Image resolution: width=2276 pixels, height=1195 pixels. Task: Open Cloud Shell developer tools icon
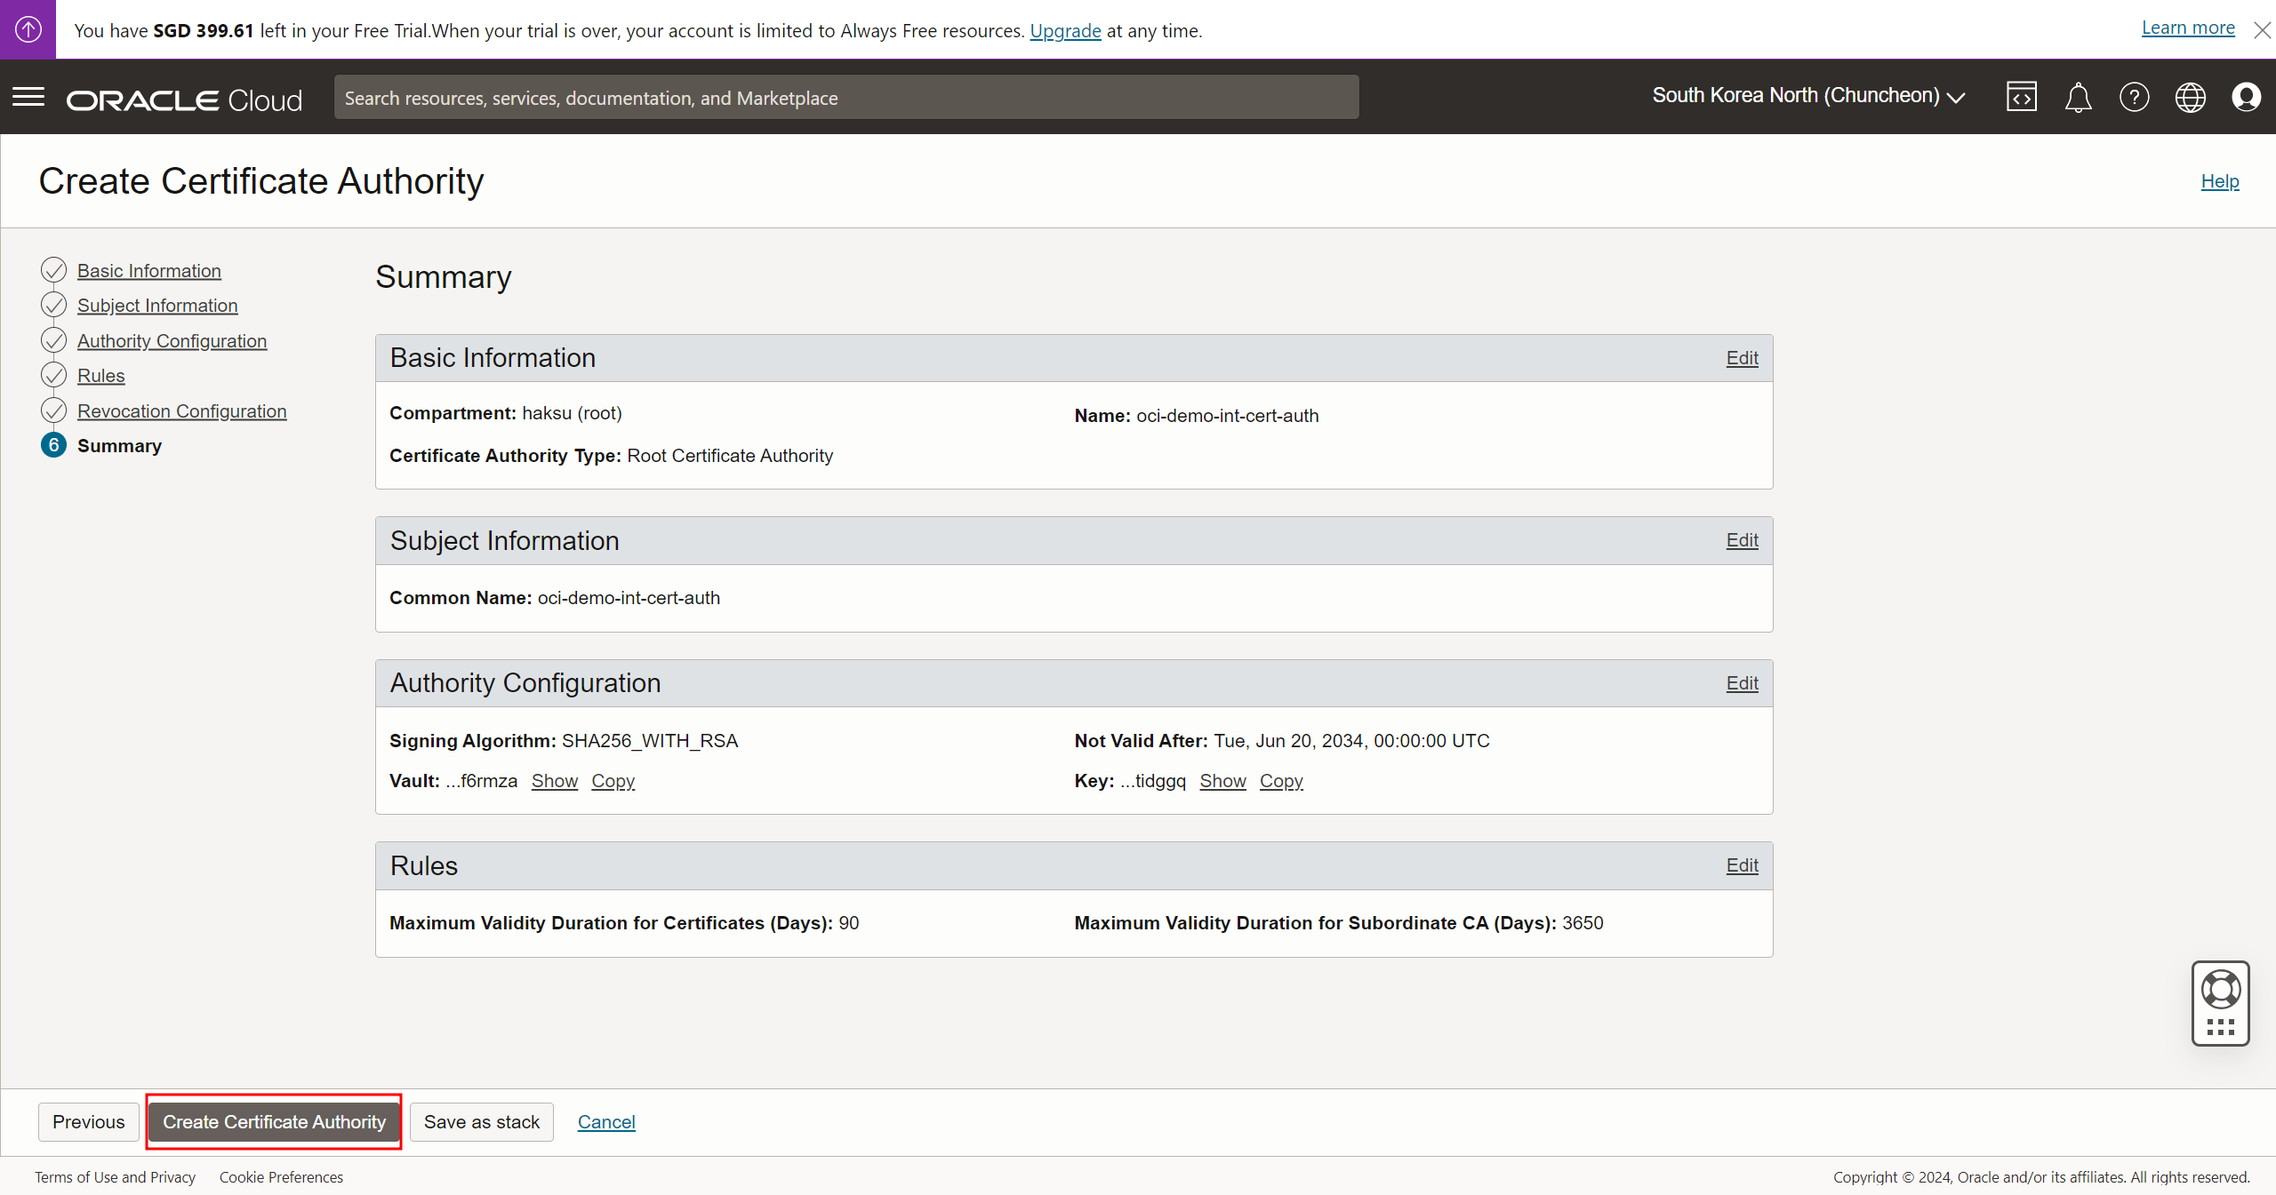pos(2021,97)
